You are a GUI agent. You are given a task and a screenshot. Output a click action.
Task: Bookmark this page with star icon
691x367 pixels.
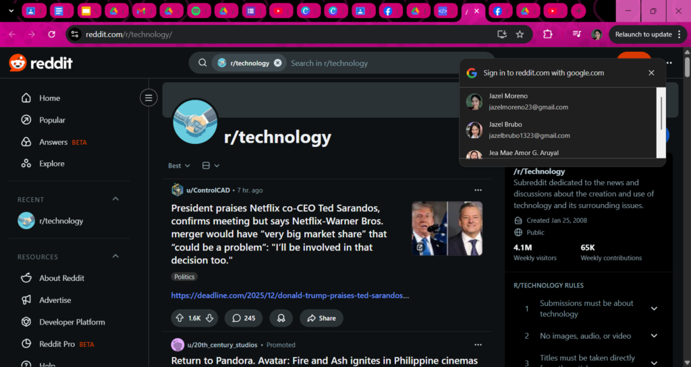[x=520, y=34]
